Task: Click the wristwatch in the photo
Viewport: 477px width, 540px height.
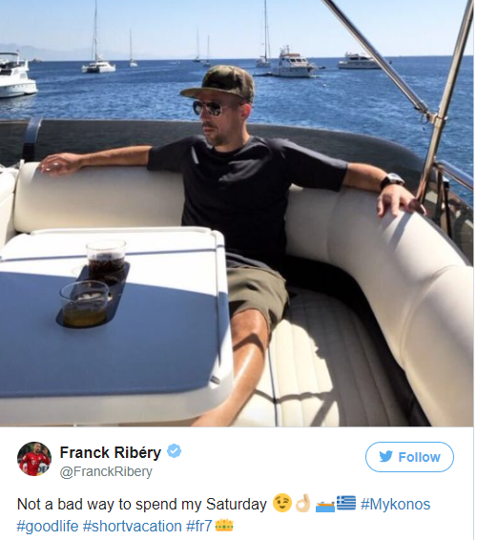Action: [x=391, y=180]
